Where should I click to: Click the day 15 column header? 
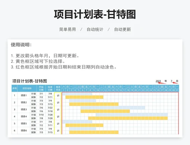[117, 90]
